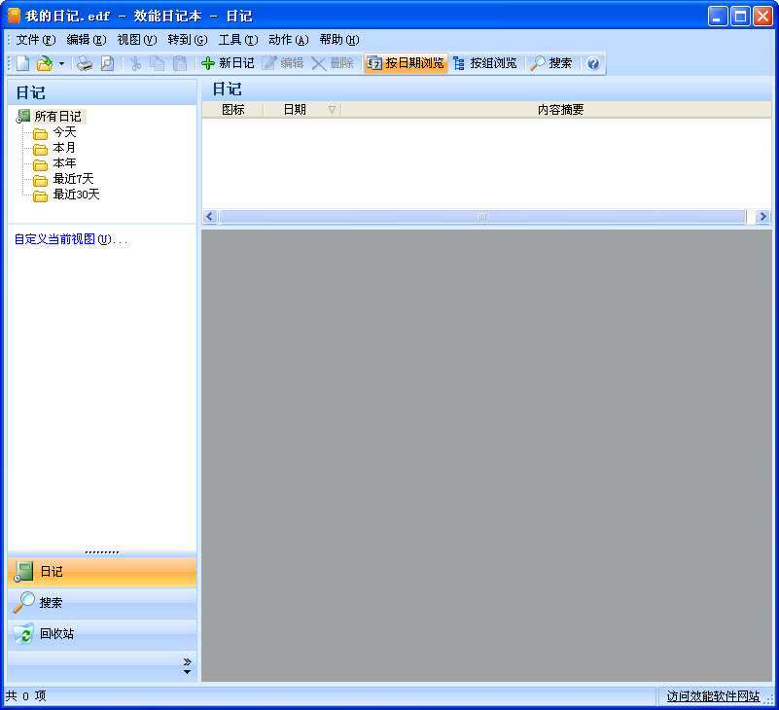779x710 pixels.
Task: Click the application icon in title bar
Action: coord(14,16)
